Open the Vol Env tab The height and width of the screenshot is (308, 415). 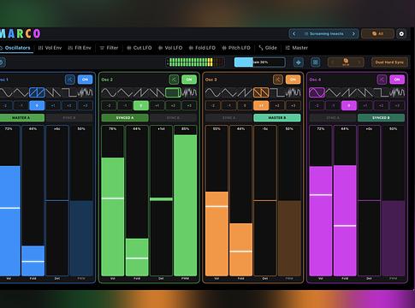50,48
